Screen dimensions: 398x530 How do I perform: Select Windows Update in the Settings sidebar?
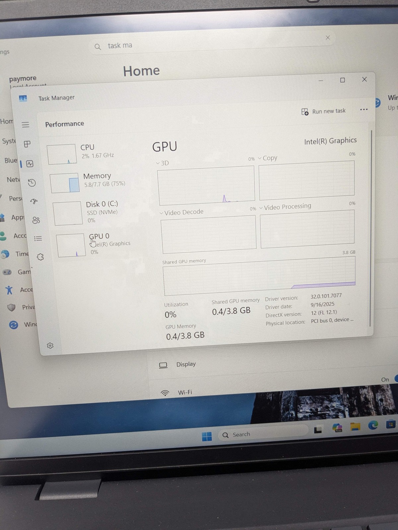coord(23,325)
